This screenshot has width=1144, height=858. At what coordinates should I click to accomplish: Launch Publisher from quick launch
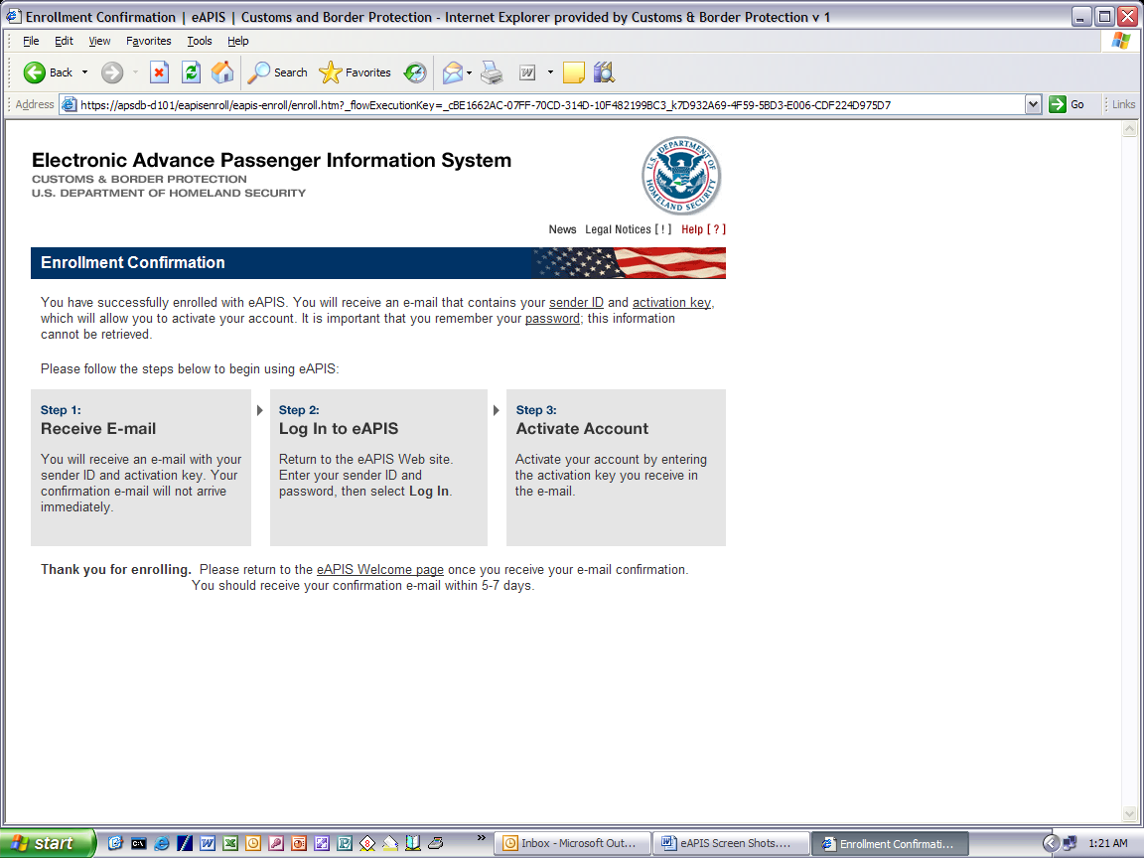click(345, 843)
